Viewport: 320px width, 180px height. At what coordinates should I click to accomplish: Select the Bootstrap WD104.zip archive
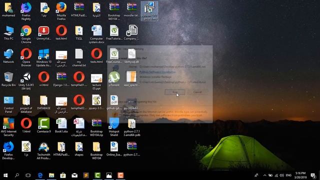(x=96, y=127)
